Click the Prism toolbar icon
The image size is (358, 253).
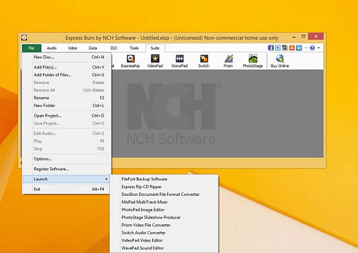click(x=228, y=61)
